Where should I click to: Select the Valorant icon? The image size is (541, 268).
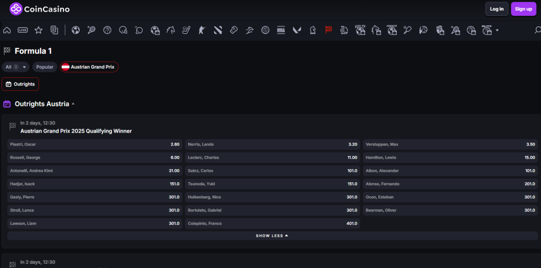coord(297,30)
